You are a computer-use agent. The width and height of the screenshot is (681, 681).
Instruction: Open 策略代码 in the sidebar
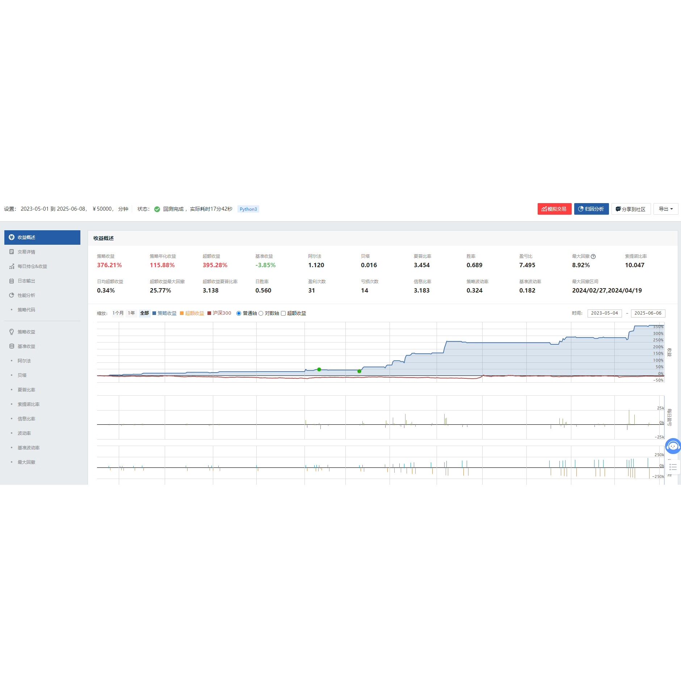pos(26,310)
